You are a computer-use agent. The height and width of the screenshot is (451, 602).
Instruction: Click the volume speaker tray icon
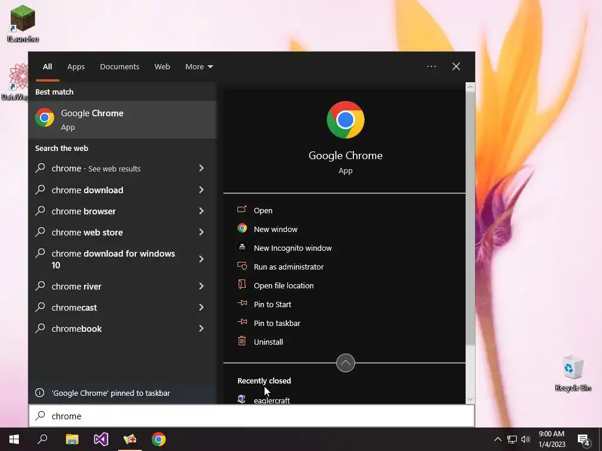tap(526, 439)
